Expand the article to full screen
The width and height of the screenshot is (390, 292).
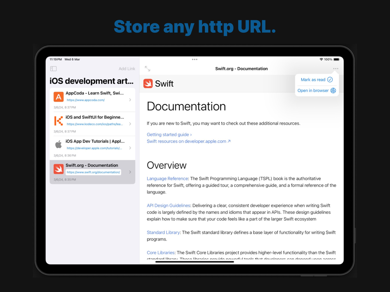[147, 69]
